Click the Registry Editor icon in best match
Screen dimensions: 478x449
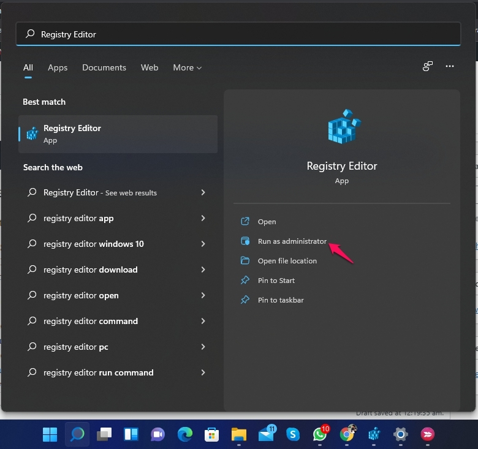pyautogui.click(x=32, y=134)
